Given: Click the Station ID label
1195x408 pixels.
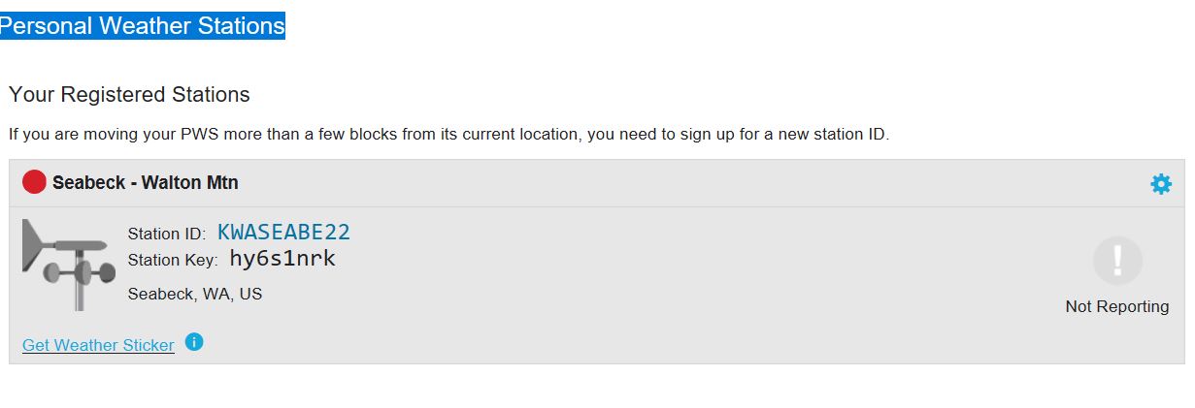Looking at the screenshot, I should [167, 234].
